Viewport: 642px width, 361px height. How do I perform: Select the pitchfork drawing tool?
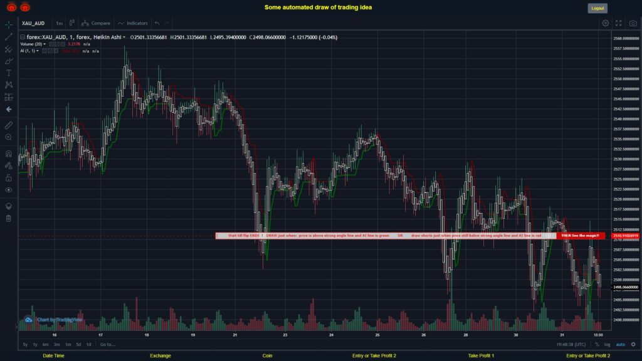[x=9, y=49]
